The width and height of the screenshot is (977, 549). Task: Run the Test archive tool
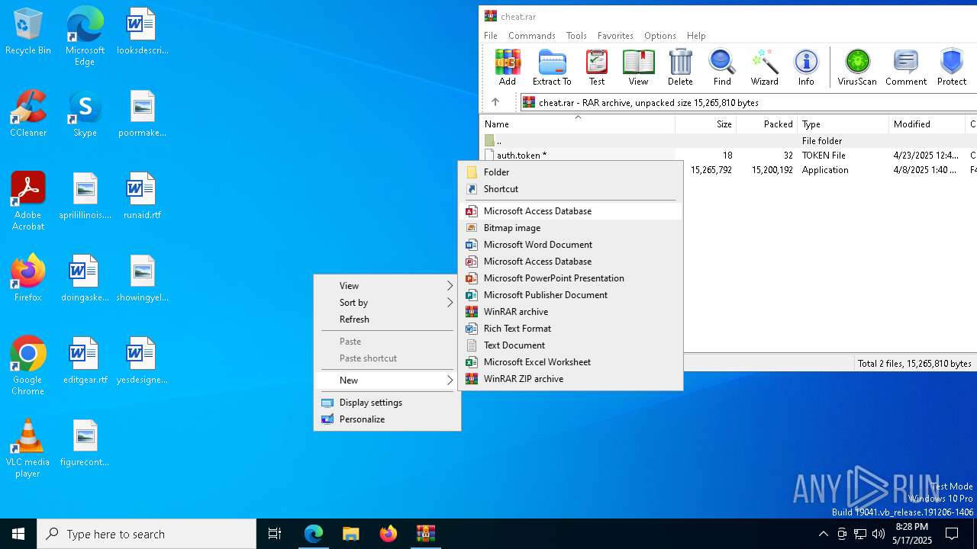tap(597, 68)
